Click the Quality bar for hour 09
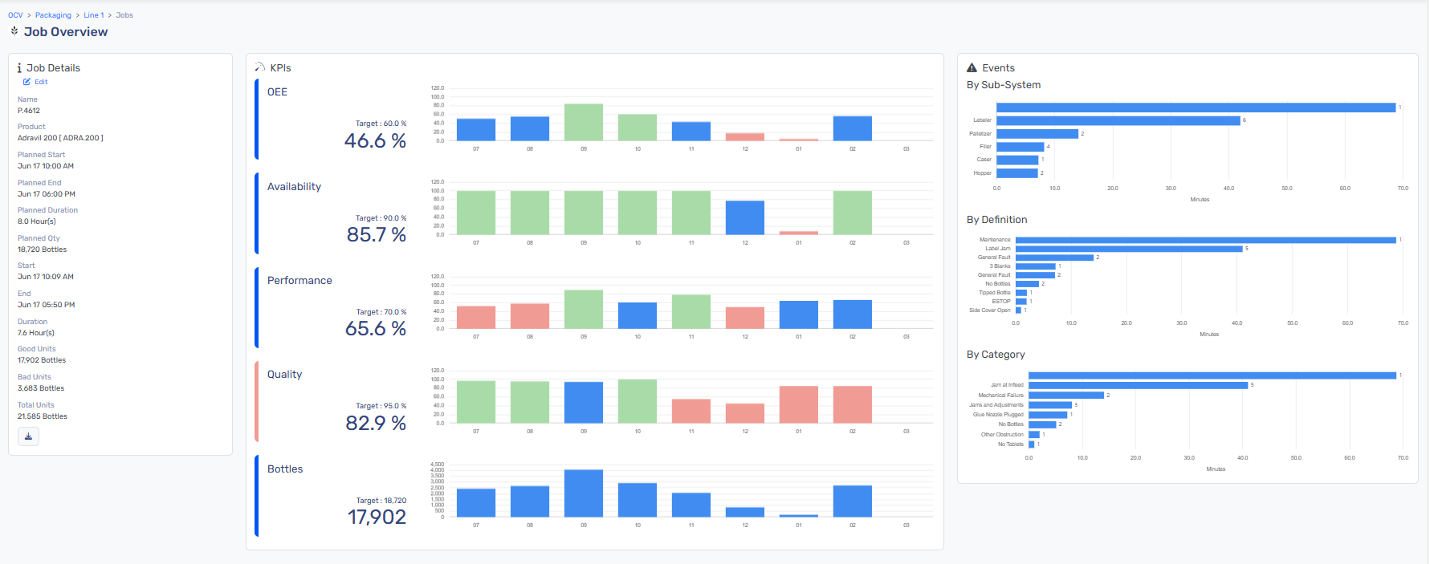The height and width of the screenshot is (564, 1430). 584,403
